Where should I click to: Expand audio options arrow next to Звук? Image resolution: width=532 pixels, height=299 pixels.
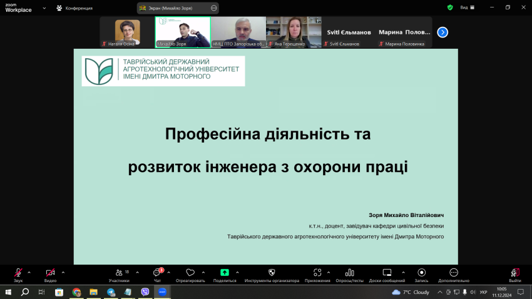[29, 273]
